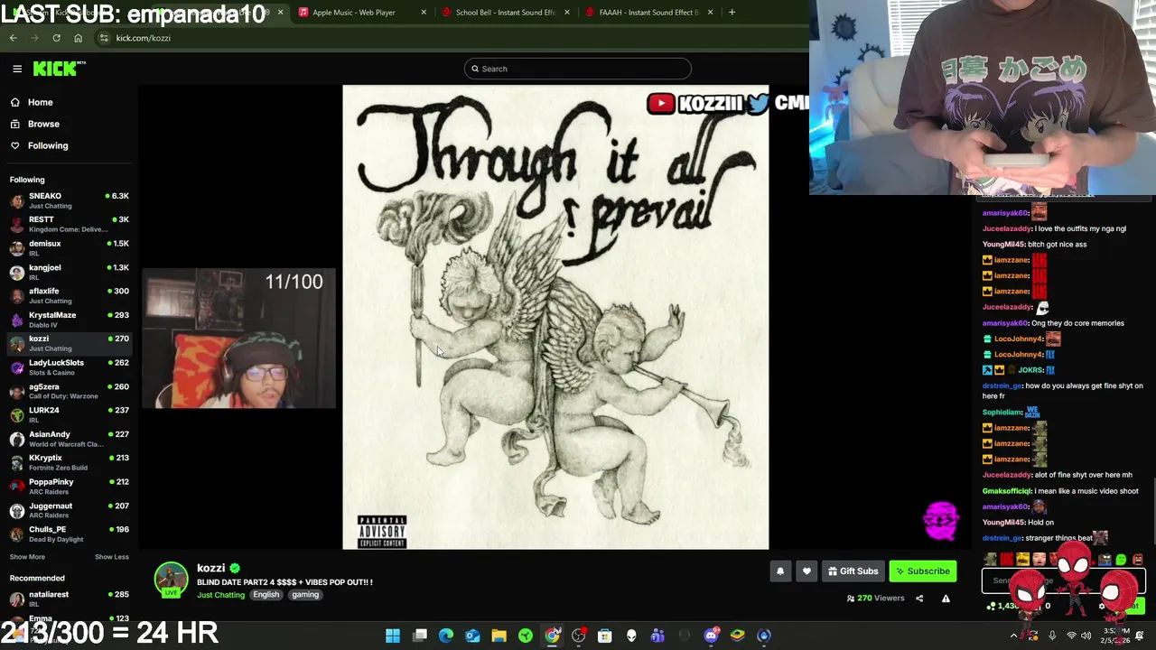This screenshot has height=650, width=1156.
Task: Open the Just Chatting category link
Action: click(x=220, y=595)
